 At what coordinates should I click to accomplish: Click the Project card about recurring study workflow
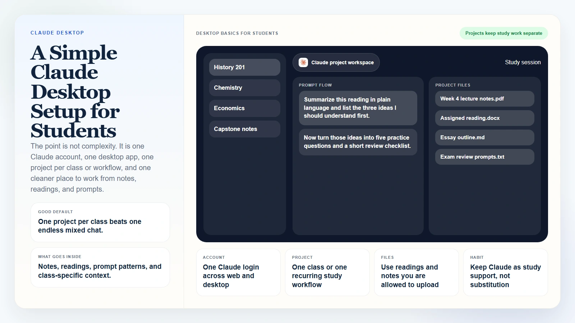tap(327, 272)
